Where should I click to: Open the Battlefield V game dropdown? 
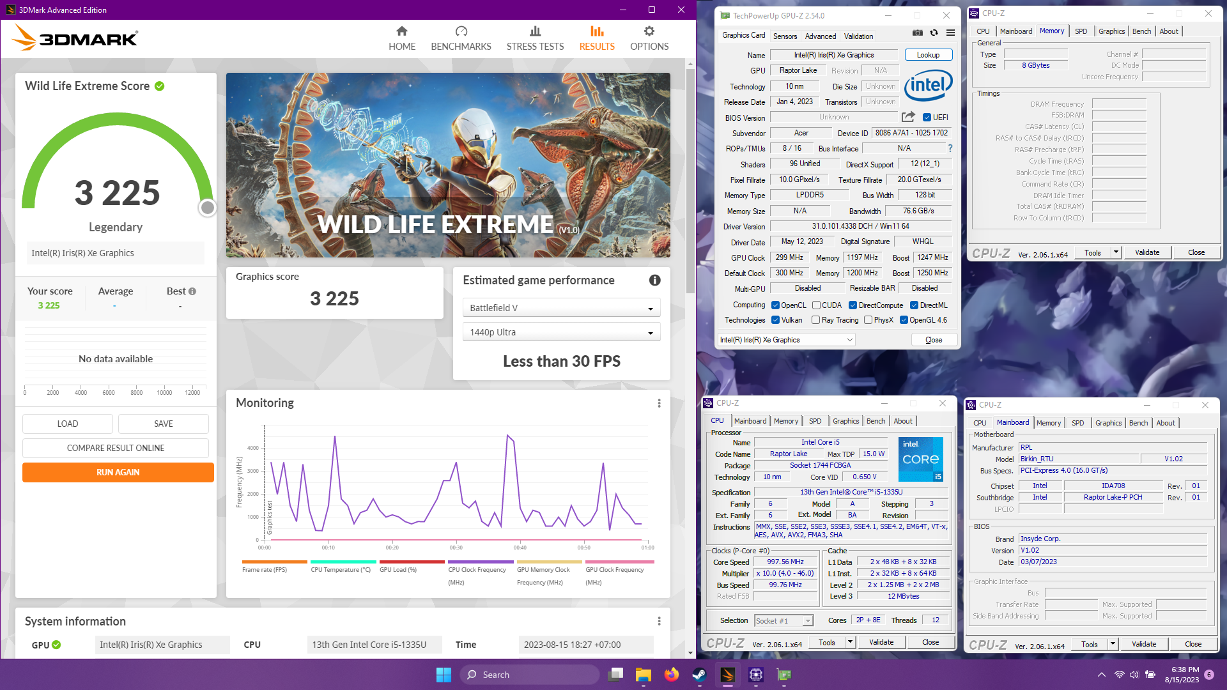point(561,308)
